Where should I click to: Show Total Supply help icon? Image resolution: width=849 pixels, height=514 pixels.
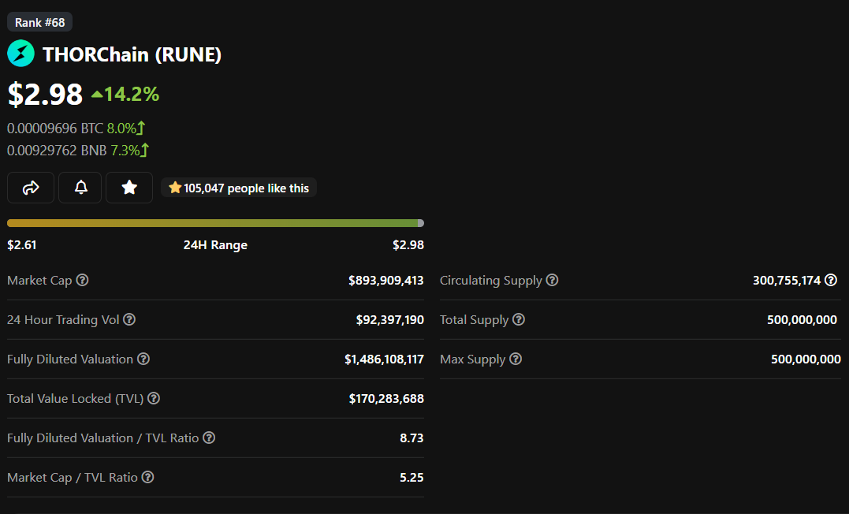pyautogui.click(x=519, y=319)
